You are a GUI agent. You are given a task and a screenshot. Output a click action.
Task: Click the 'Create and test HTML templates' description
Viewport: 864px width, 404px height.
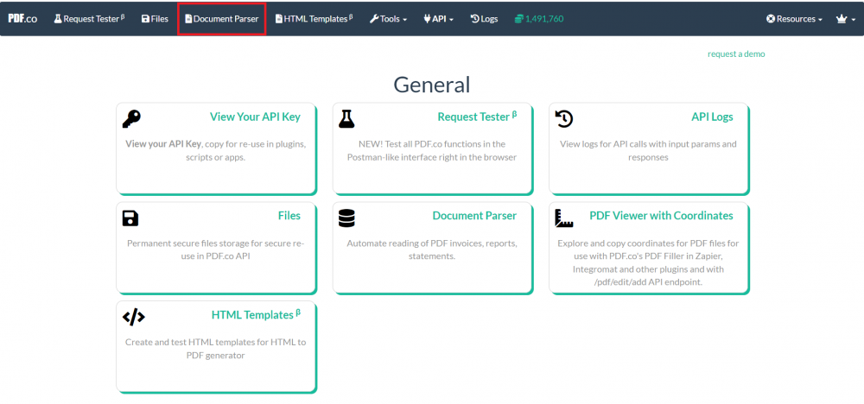[215, 349]
